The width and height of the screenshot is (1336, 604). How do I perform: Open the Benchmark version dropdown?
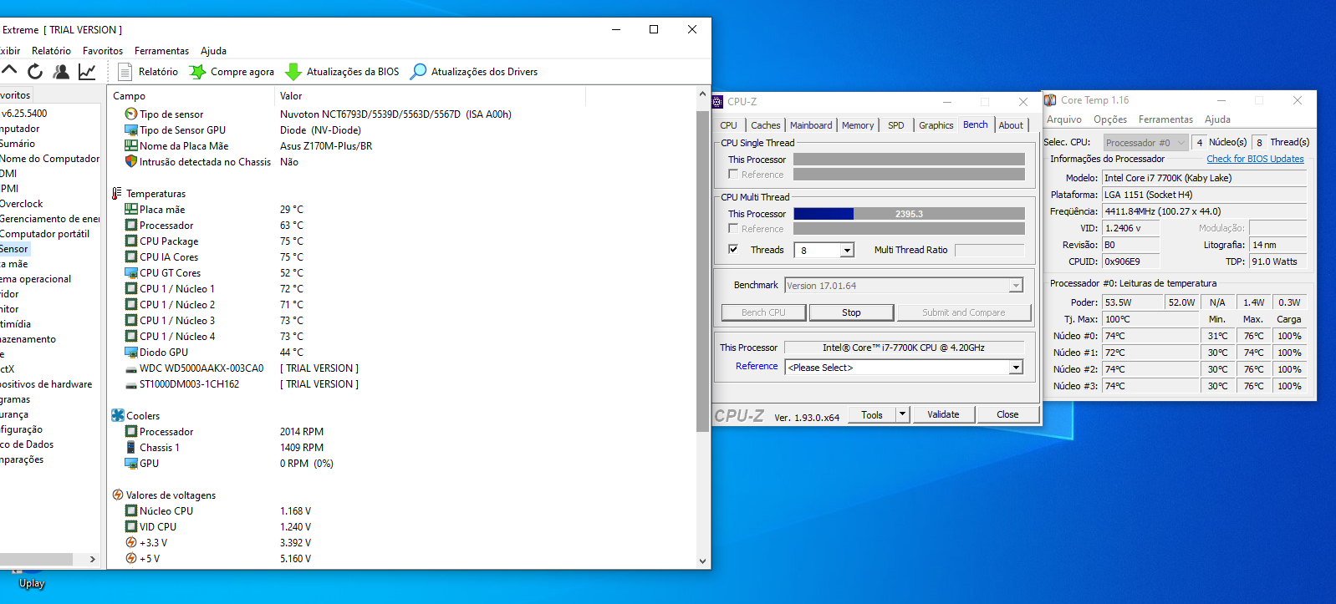pyautogui.click(x=1016, y=286)
